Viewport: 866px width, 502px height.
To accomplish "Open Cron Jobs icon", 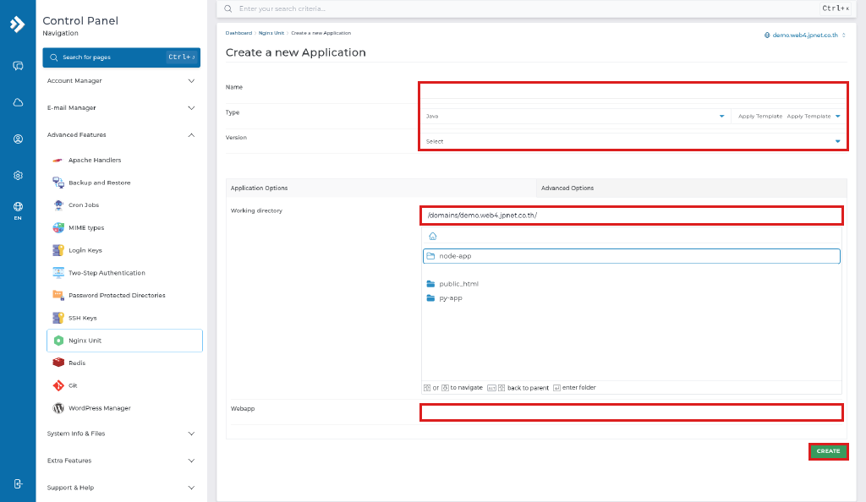I will coord(58,205).
